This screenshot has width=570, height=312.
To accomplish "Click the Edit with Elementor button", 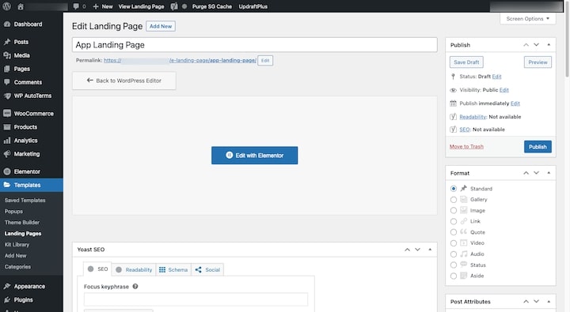I will coord(254,156).
